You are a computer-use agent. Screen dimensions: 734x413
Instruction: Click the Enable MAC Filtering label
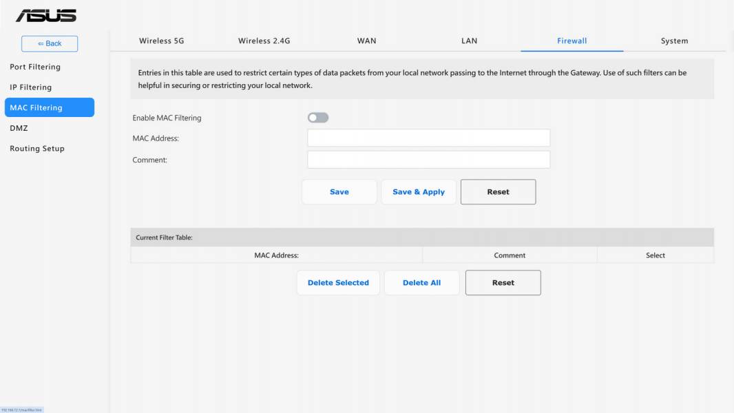tap(167, 118)
